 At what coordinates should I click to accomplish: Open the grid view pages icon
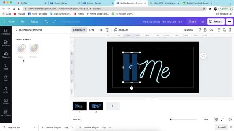coord(215,119)
